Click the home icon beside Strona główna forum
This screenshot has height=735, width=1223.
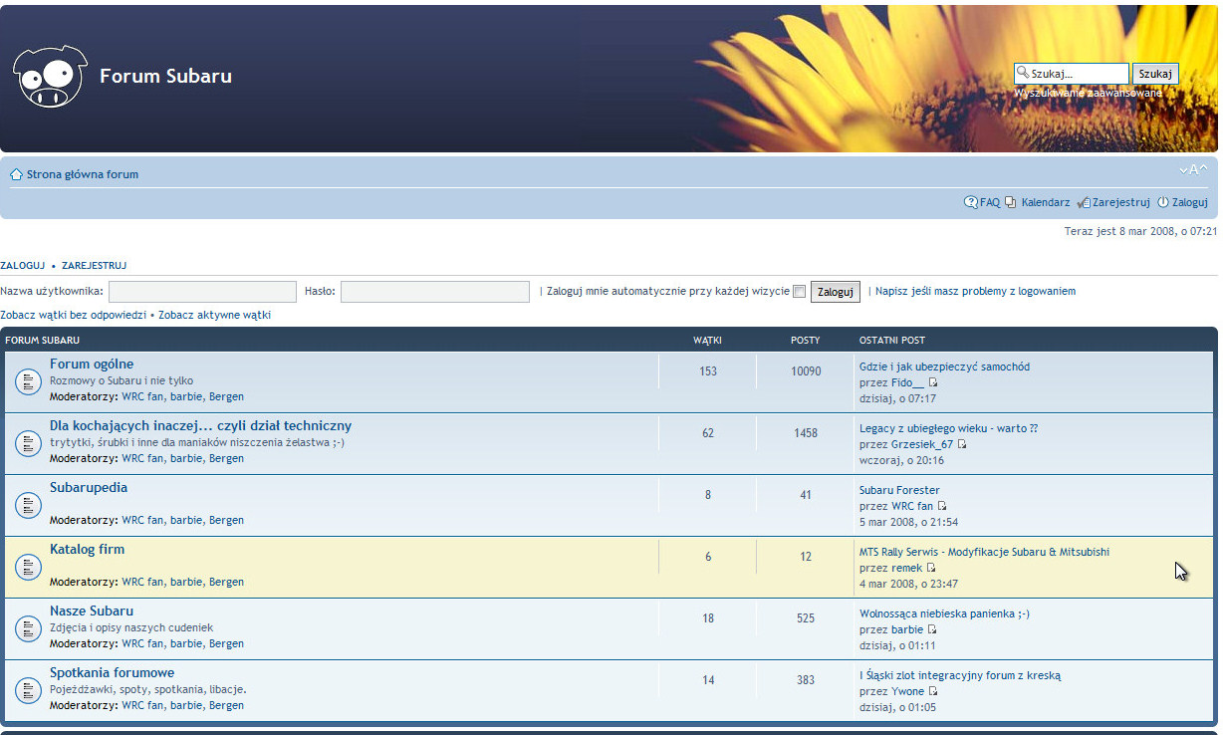16,175
